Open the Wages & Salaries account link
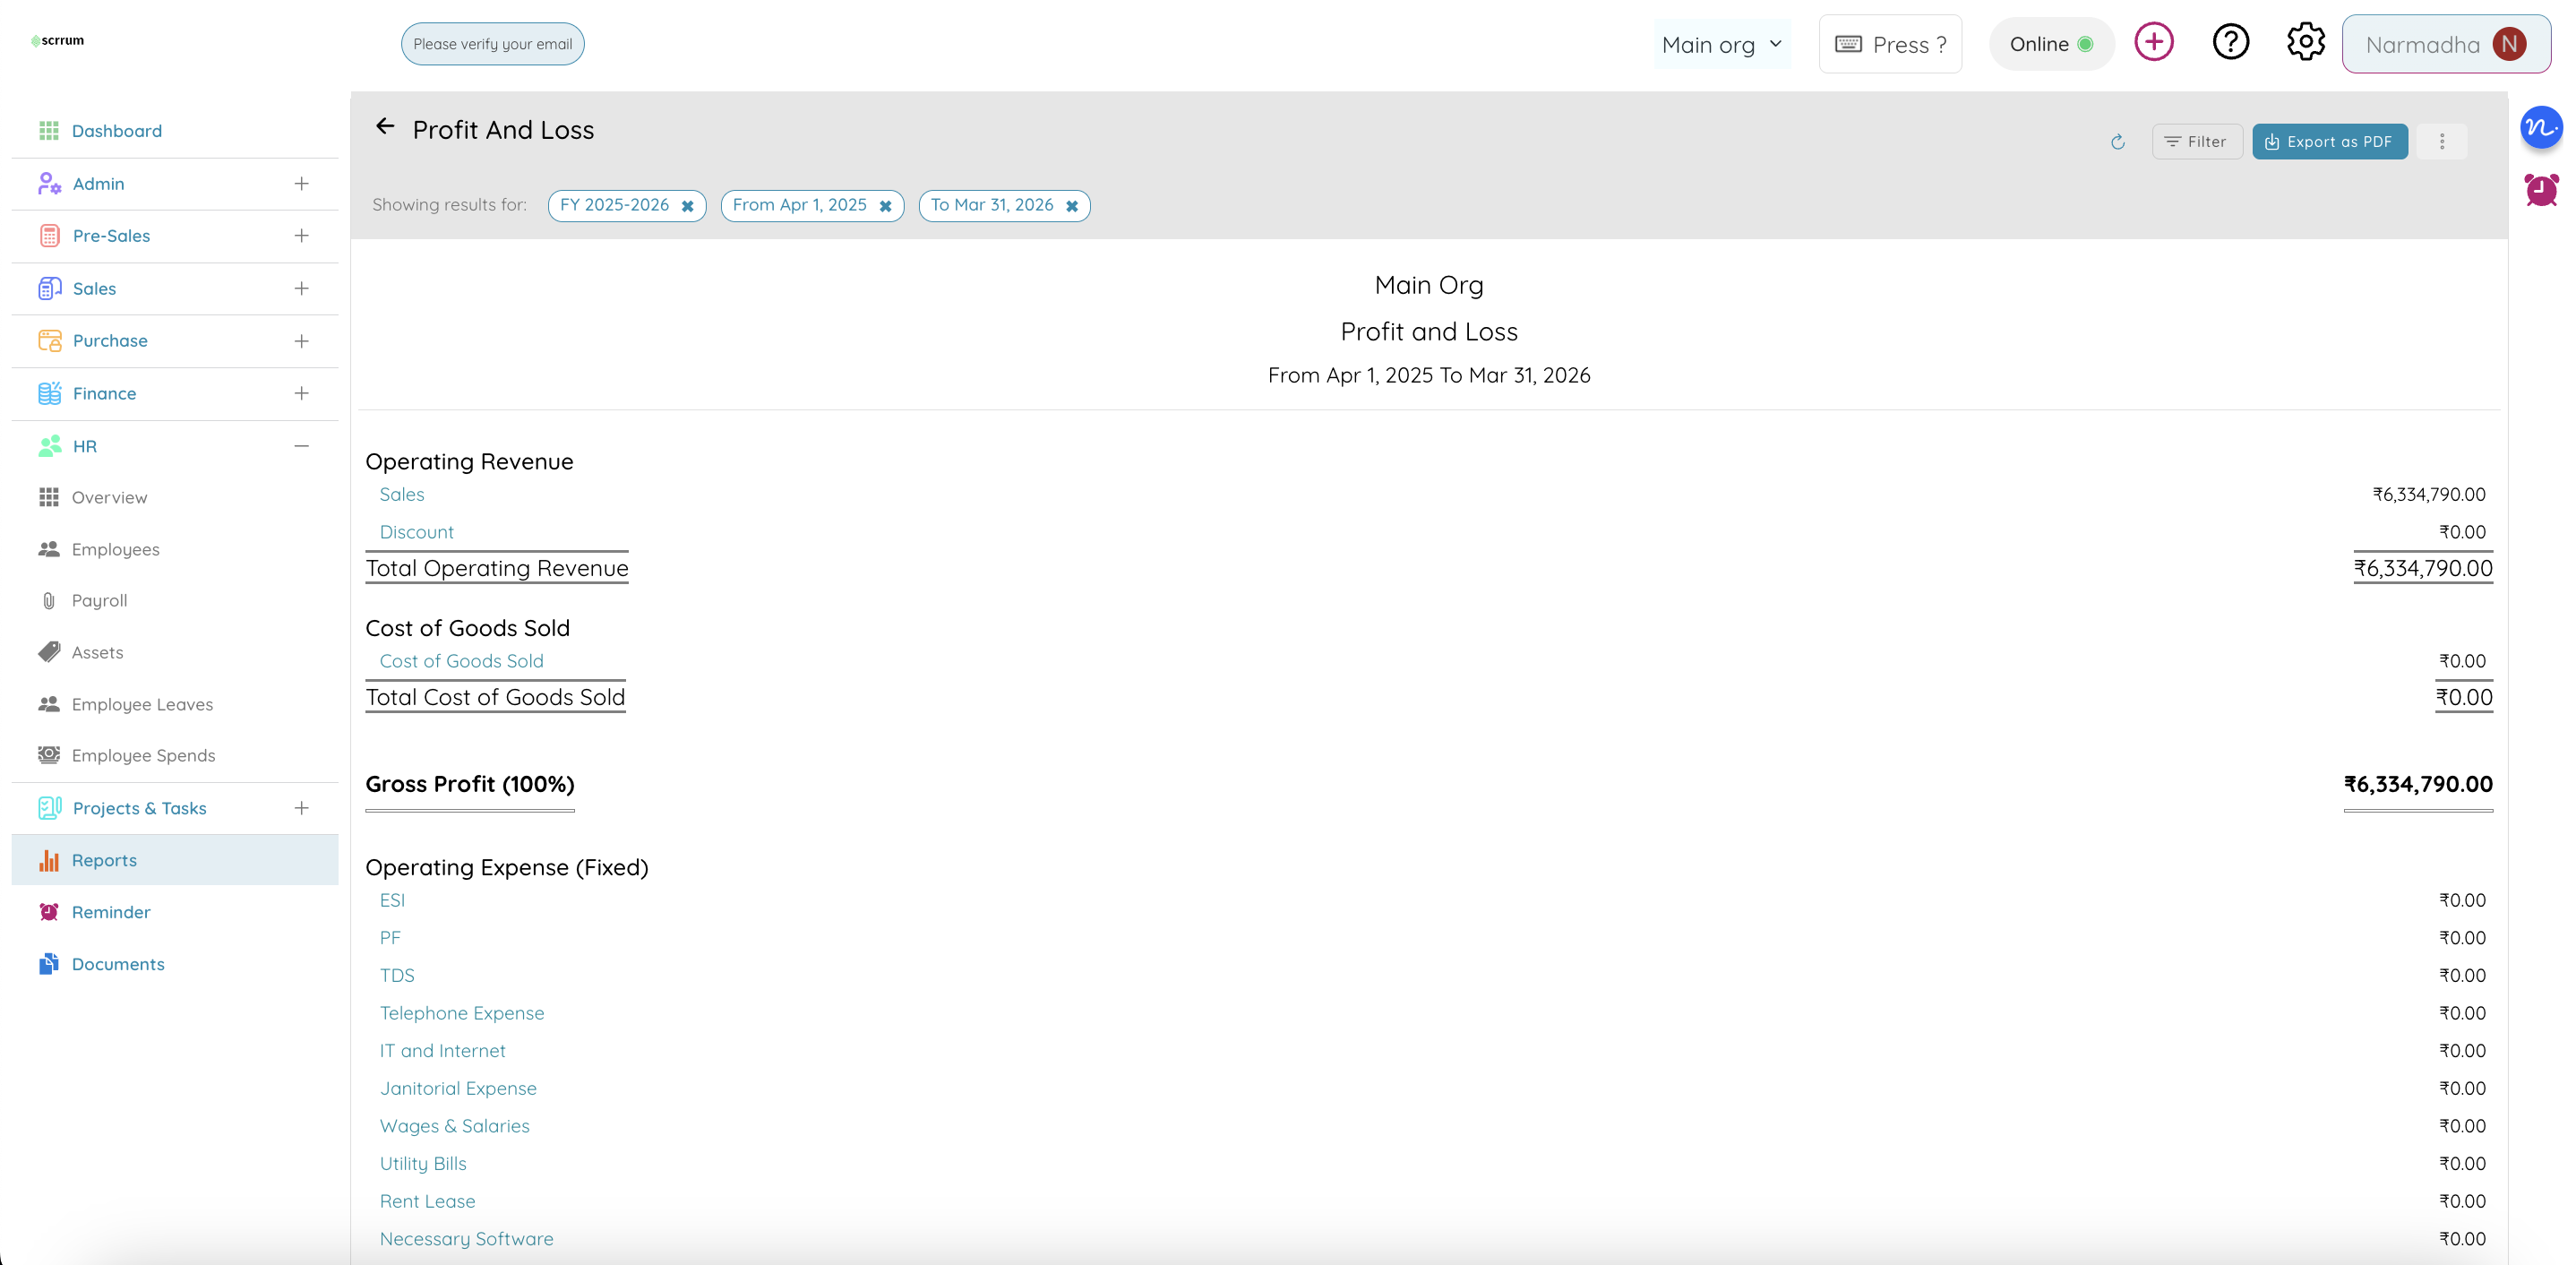Image resolution: width=2576 pixels, height=1265 pixels. click(454, 1126)
